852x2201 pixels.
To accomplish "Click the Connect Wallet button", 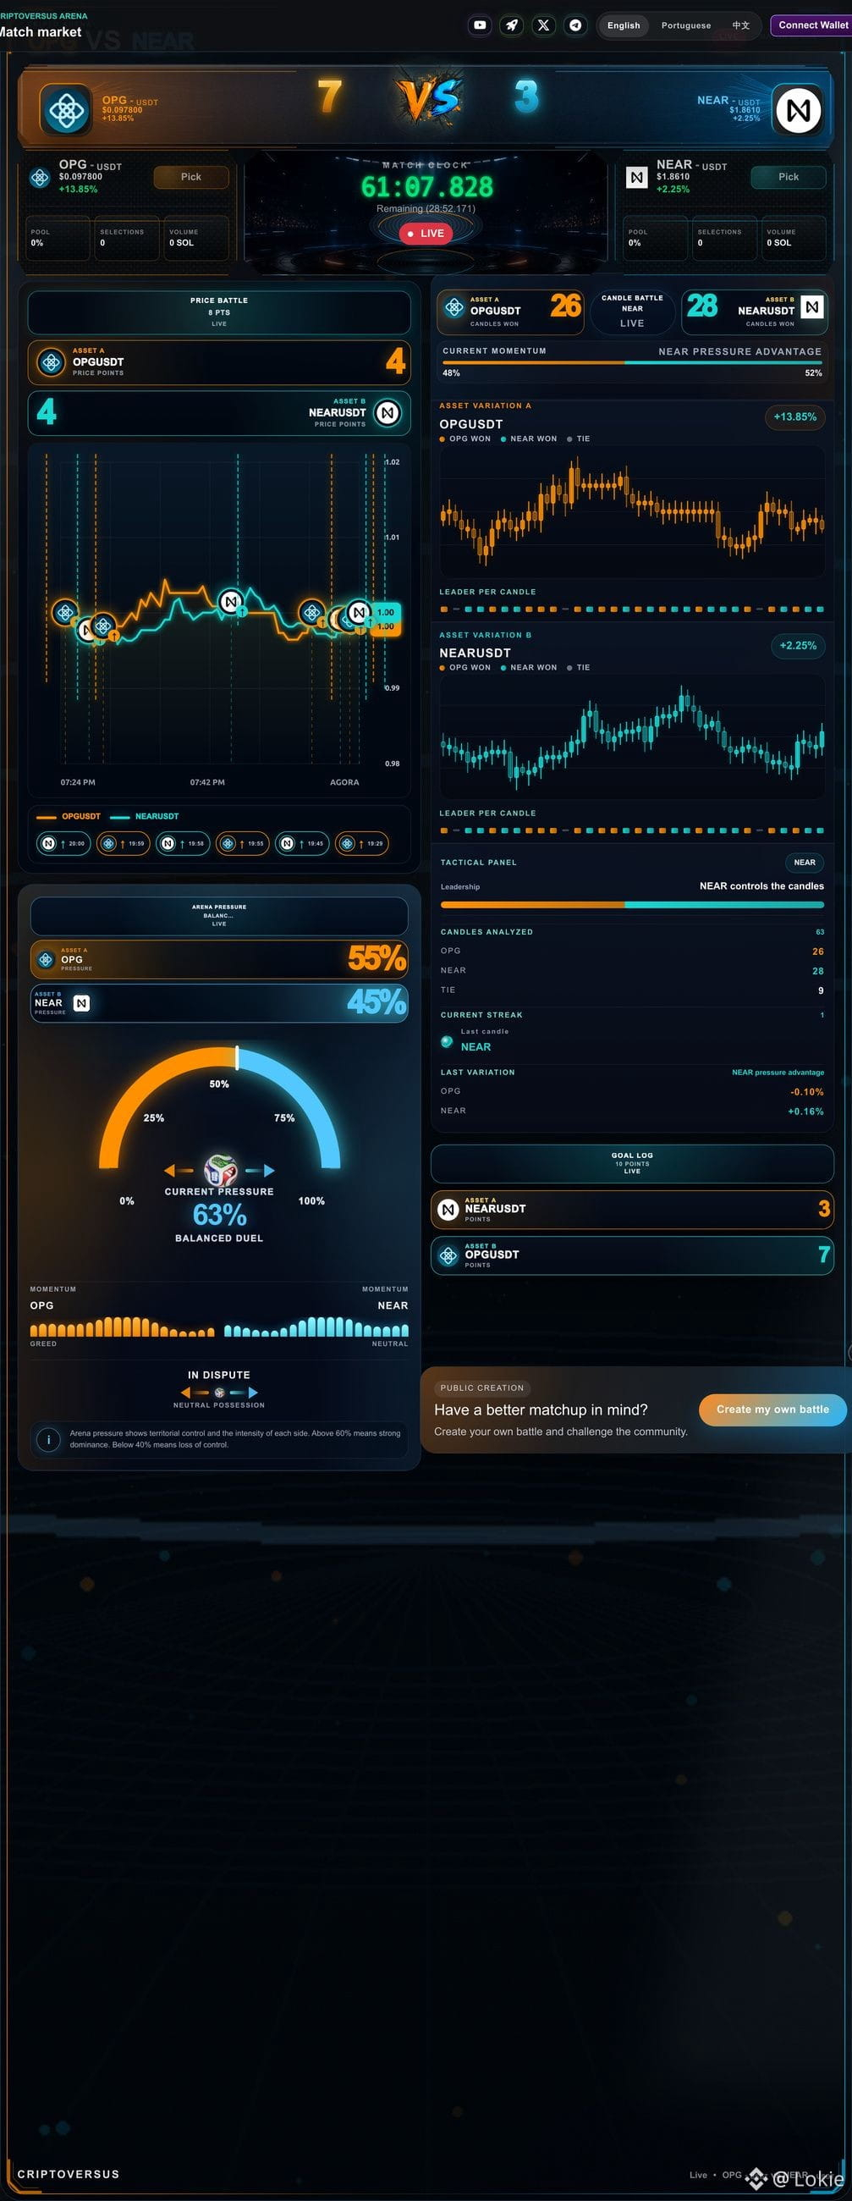I will coord(812,25).
